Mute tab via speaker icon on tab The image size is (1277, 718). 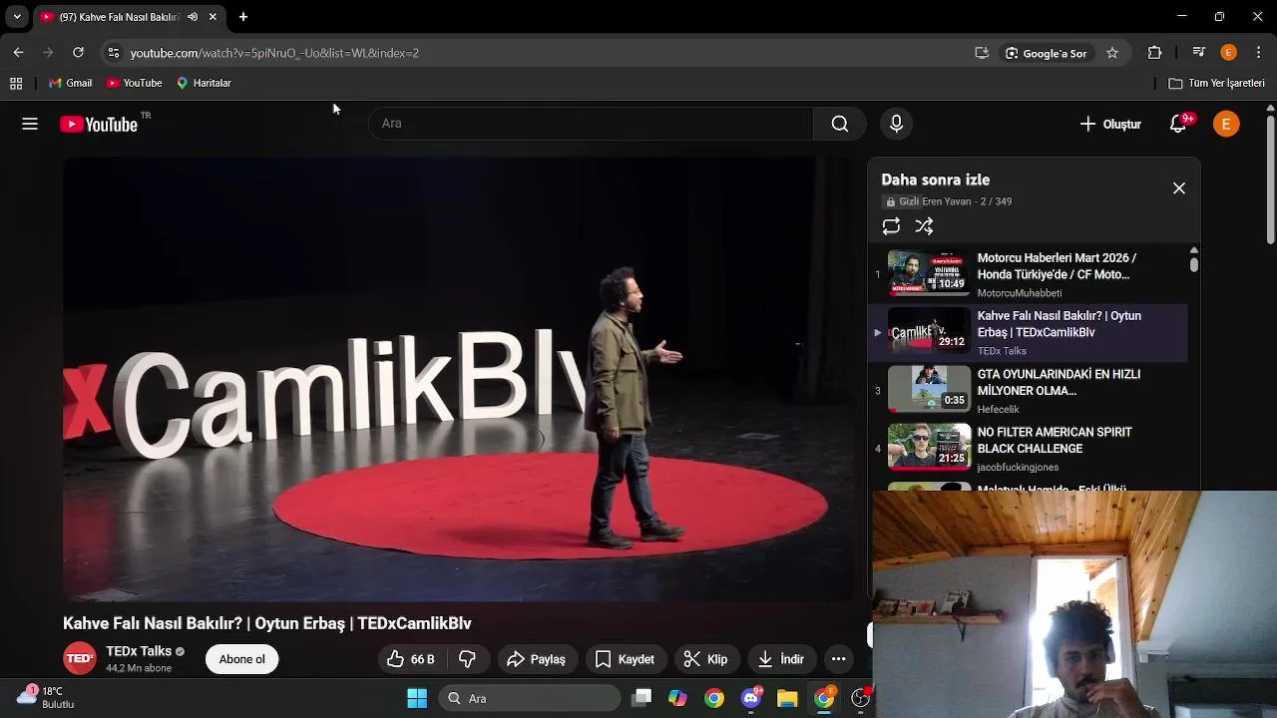point(193,17)
